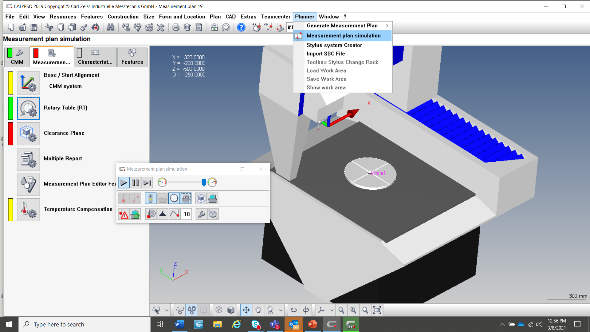Toggle the crosshair probe display in simulation dialog
Image resolution: width=590 pixels, height=332 pixels.
point(174,198)
